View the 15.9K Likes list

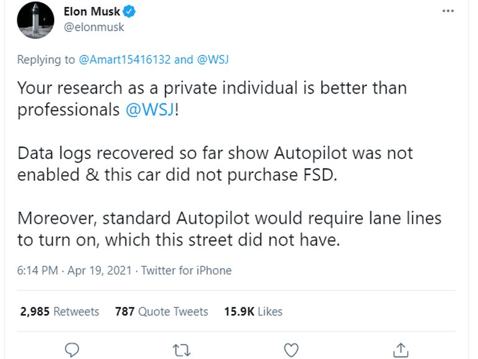pos(253,312)
